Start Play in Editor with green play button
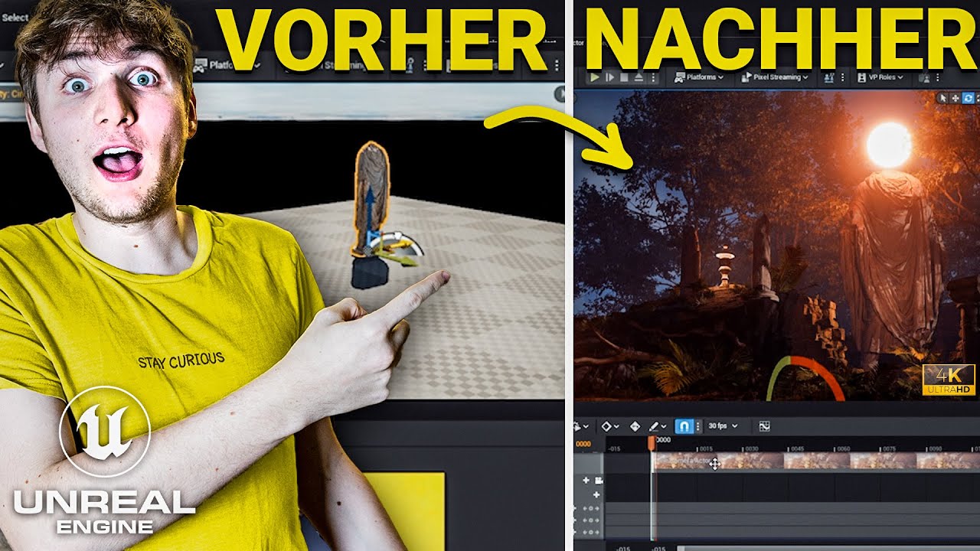The image size is (980, 551). pyautogui.click(x=595, y=77)
